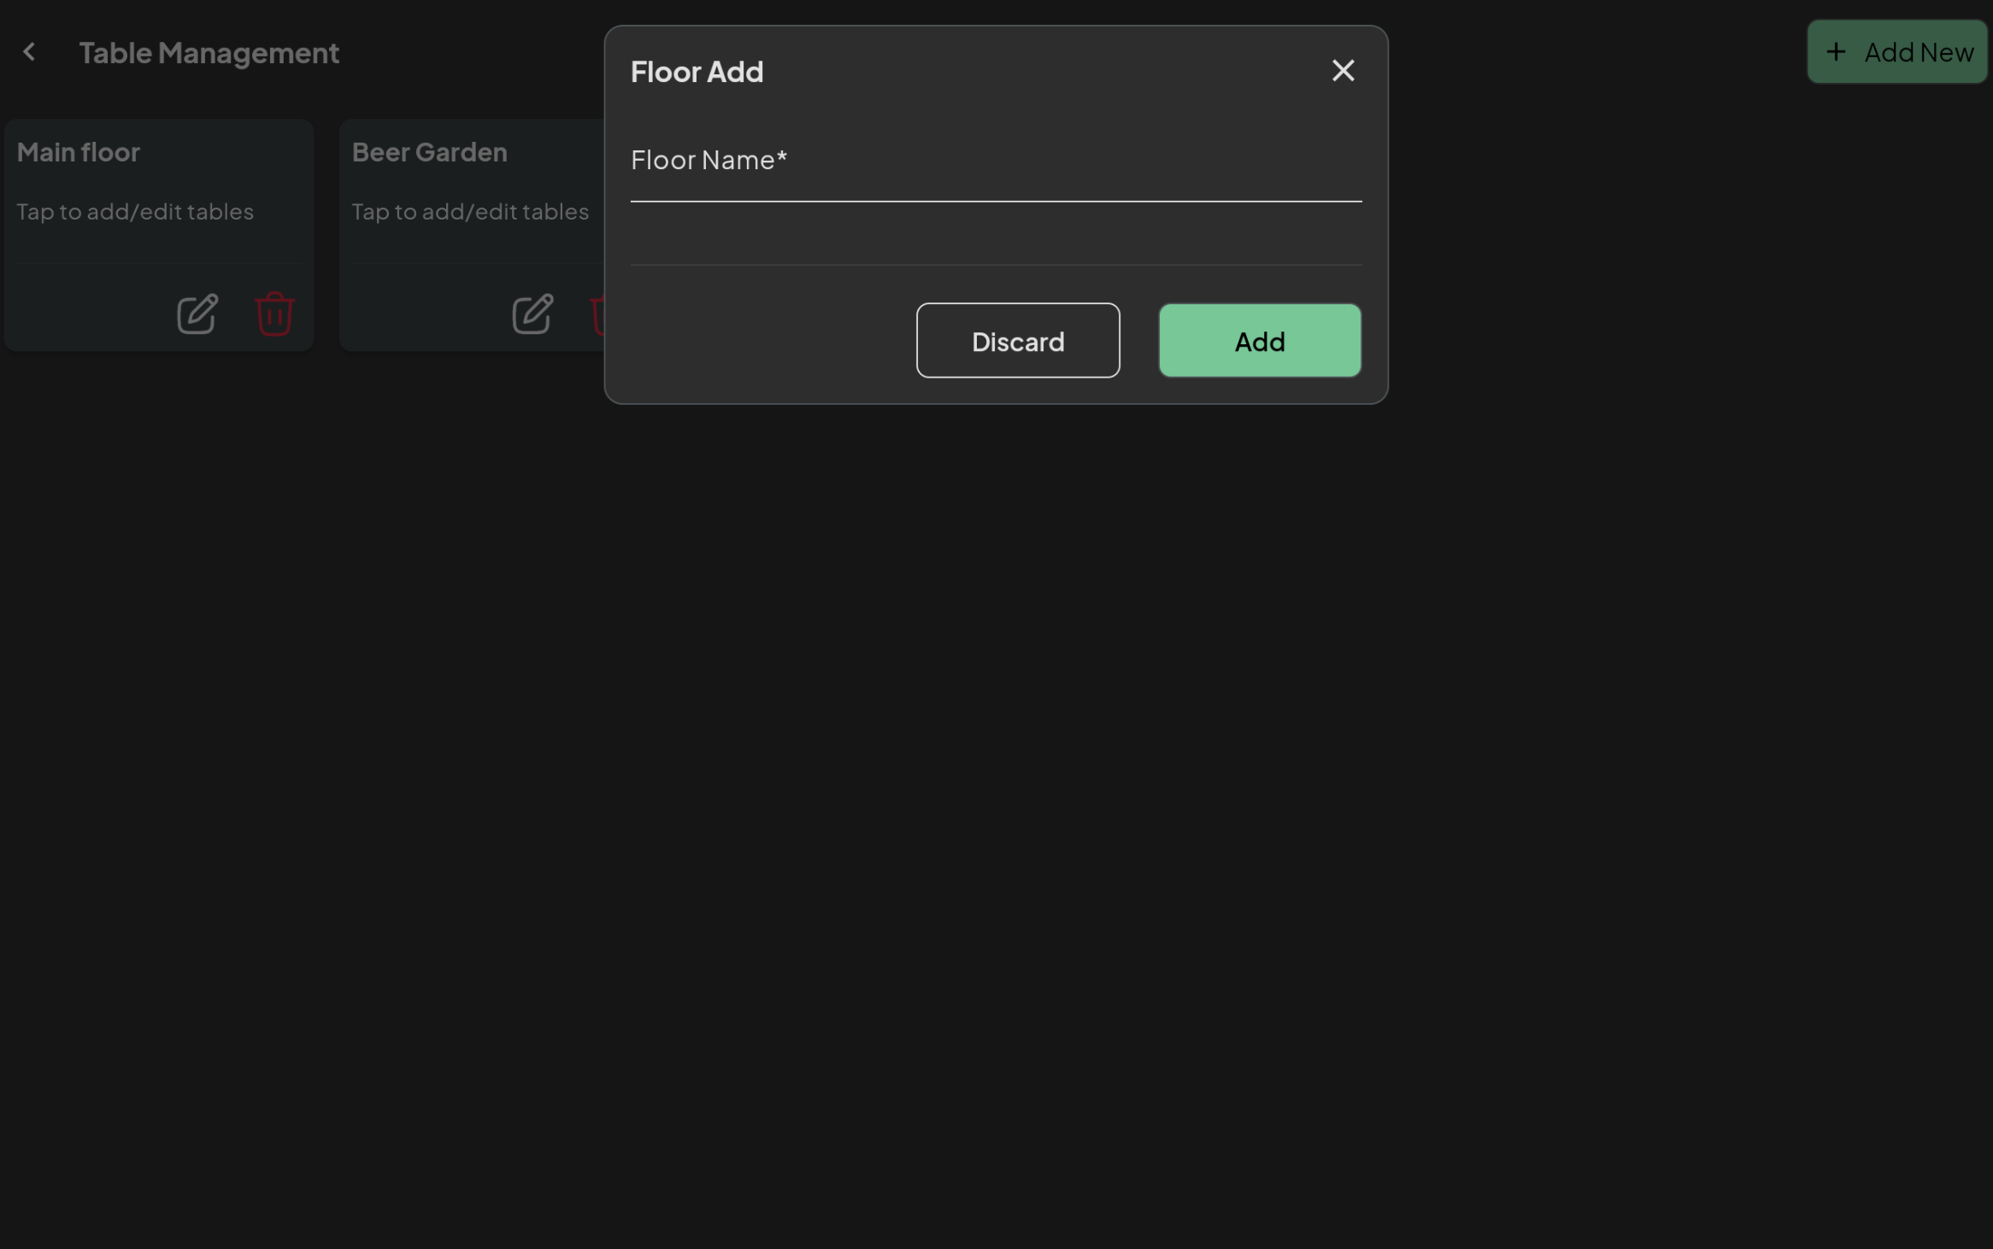
Task: Discard the new floor
Action: (1018, 341)
